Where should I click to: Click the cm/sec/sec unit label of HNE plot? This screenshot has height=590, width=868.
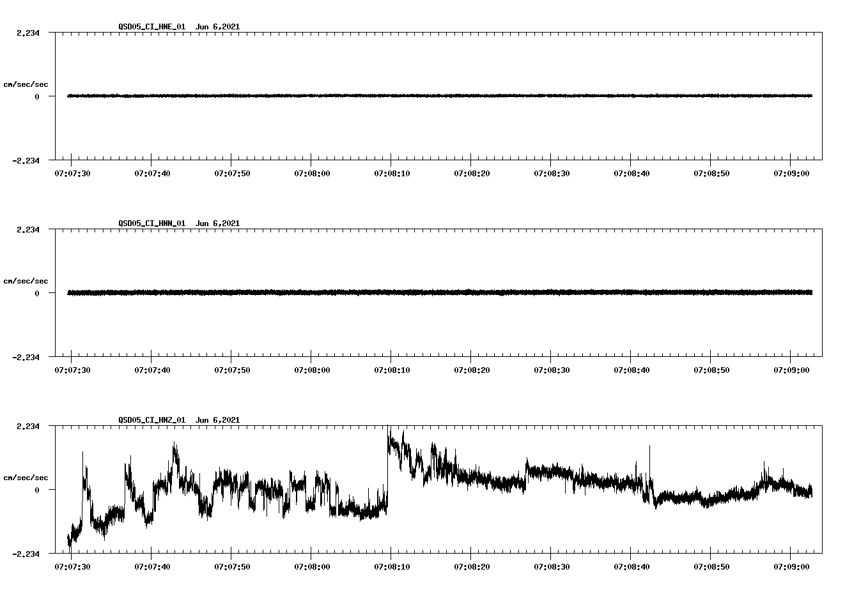26,84
